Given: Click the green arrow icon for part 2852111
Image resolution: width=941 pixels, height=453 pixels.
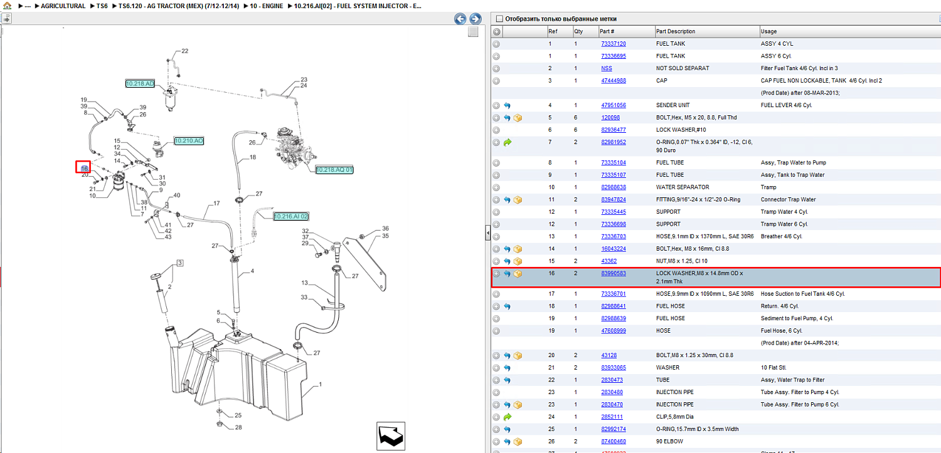Looking at the screenshot, I should tap(507, 417).
